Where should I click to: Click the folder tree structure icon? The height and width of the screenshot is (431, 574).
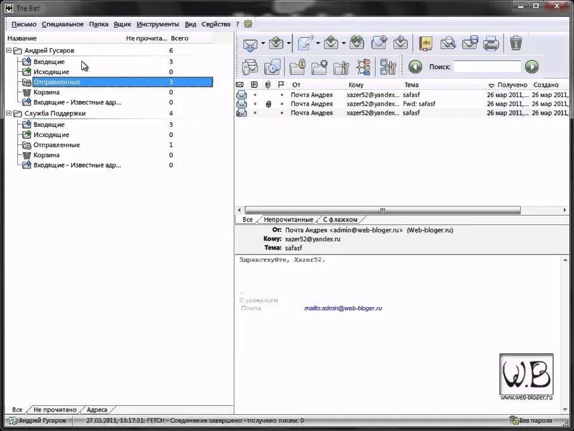point(363,67)
